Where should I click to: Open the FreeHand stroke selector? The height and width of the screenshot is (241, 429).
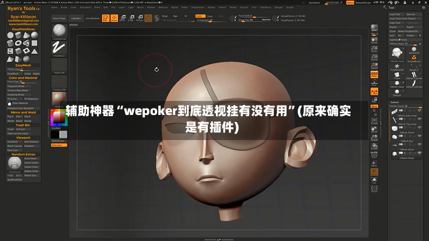click(60, 48)
